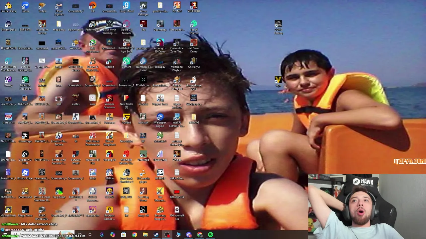Screen dimensions: 426x239
Task: Open the Pic-Me! game shortcut
Action: click(x=177, y=7)
